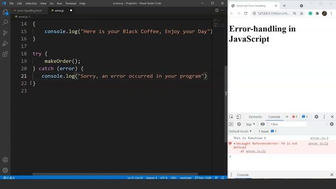Viewport: 336px width, 189px height.
Task: Open Chrome three-dot menu
Action: pyautogui.click(x=331, y=13)
